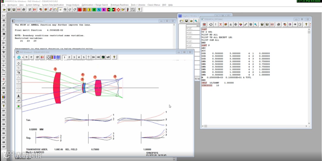Open the Image Analysis menu
Screen dimensions: 322x161
[x=73, y=5]
